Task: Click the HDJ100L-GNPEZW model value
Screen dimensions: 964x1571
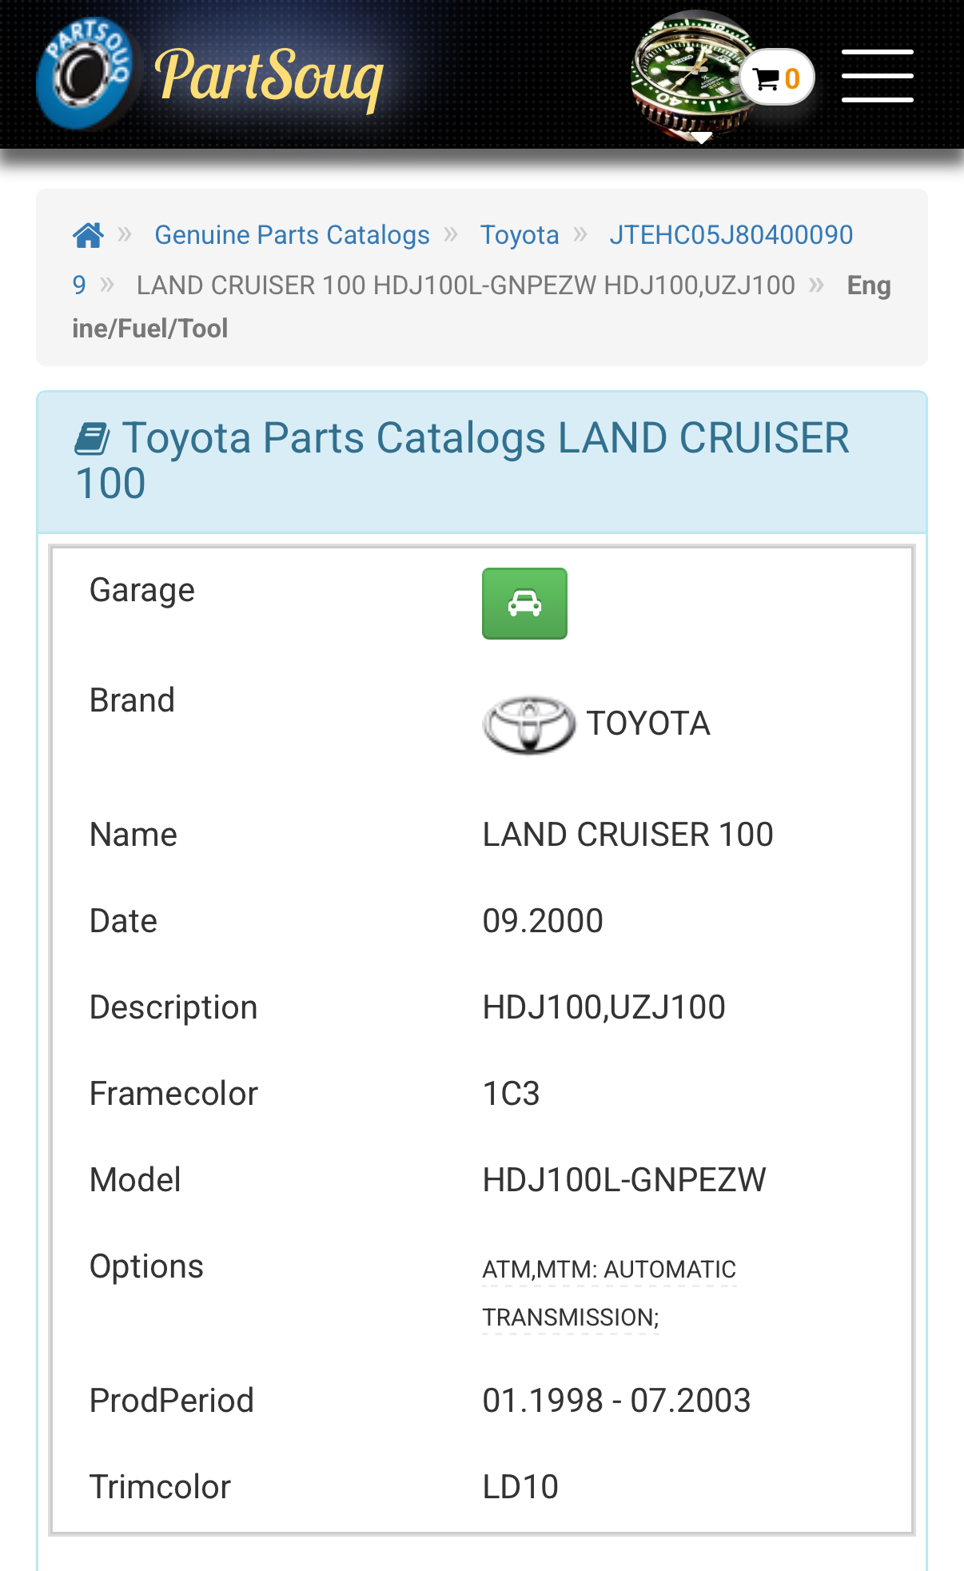Action: click(x=623, y=1180)
